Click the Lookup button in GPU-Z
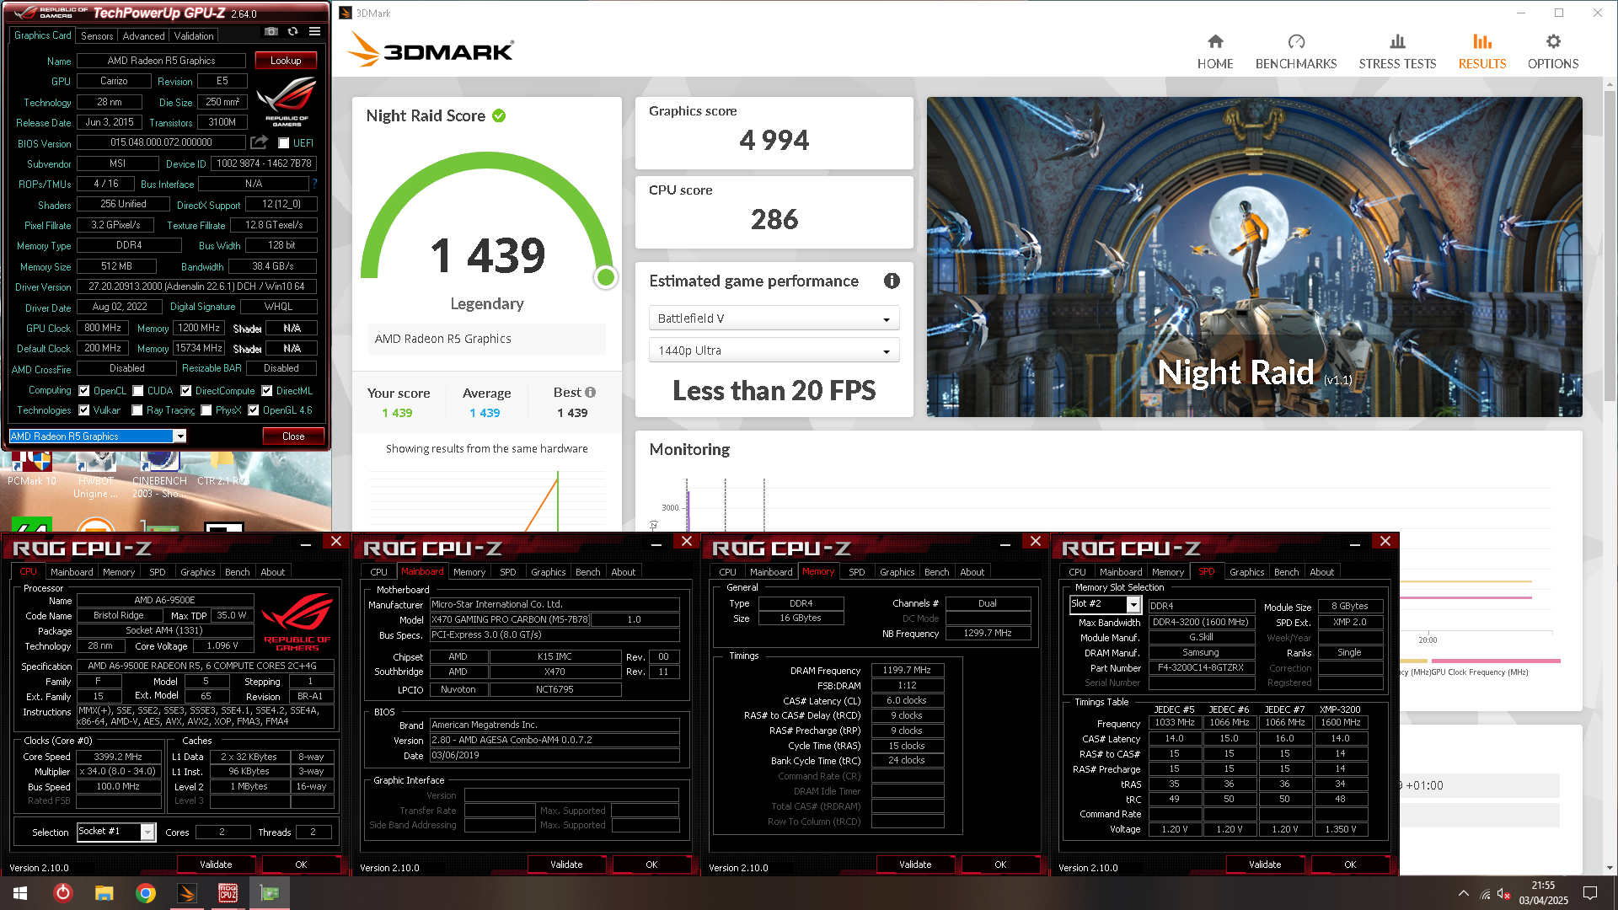1618x910 pixels. (286, 61)
